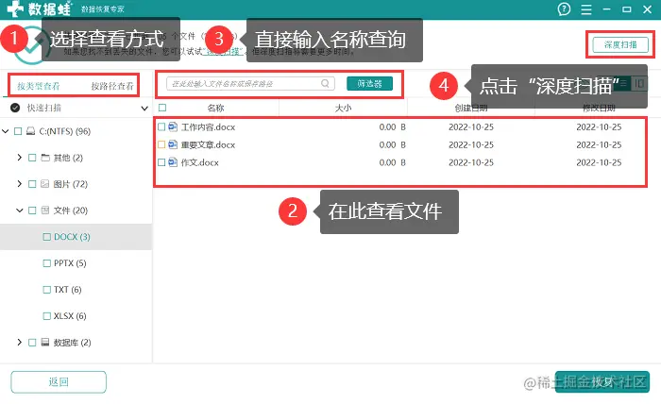The image size is (661, 404).
Task: Click the 其他 folder icon
Action: (x=45, y=158)
